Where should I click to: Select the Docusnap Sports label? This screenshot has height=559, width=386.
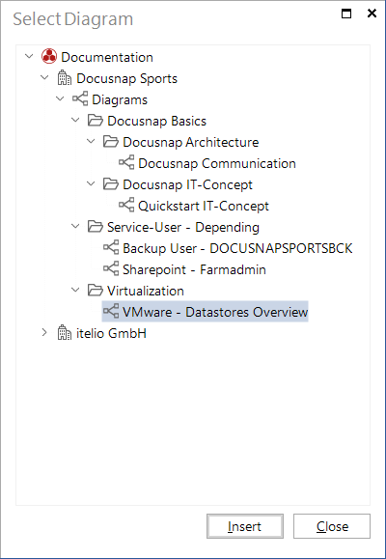(x=126, y=78)
